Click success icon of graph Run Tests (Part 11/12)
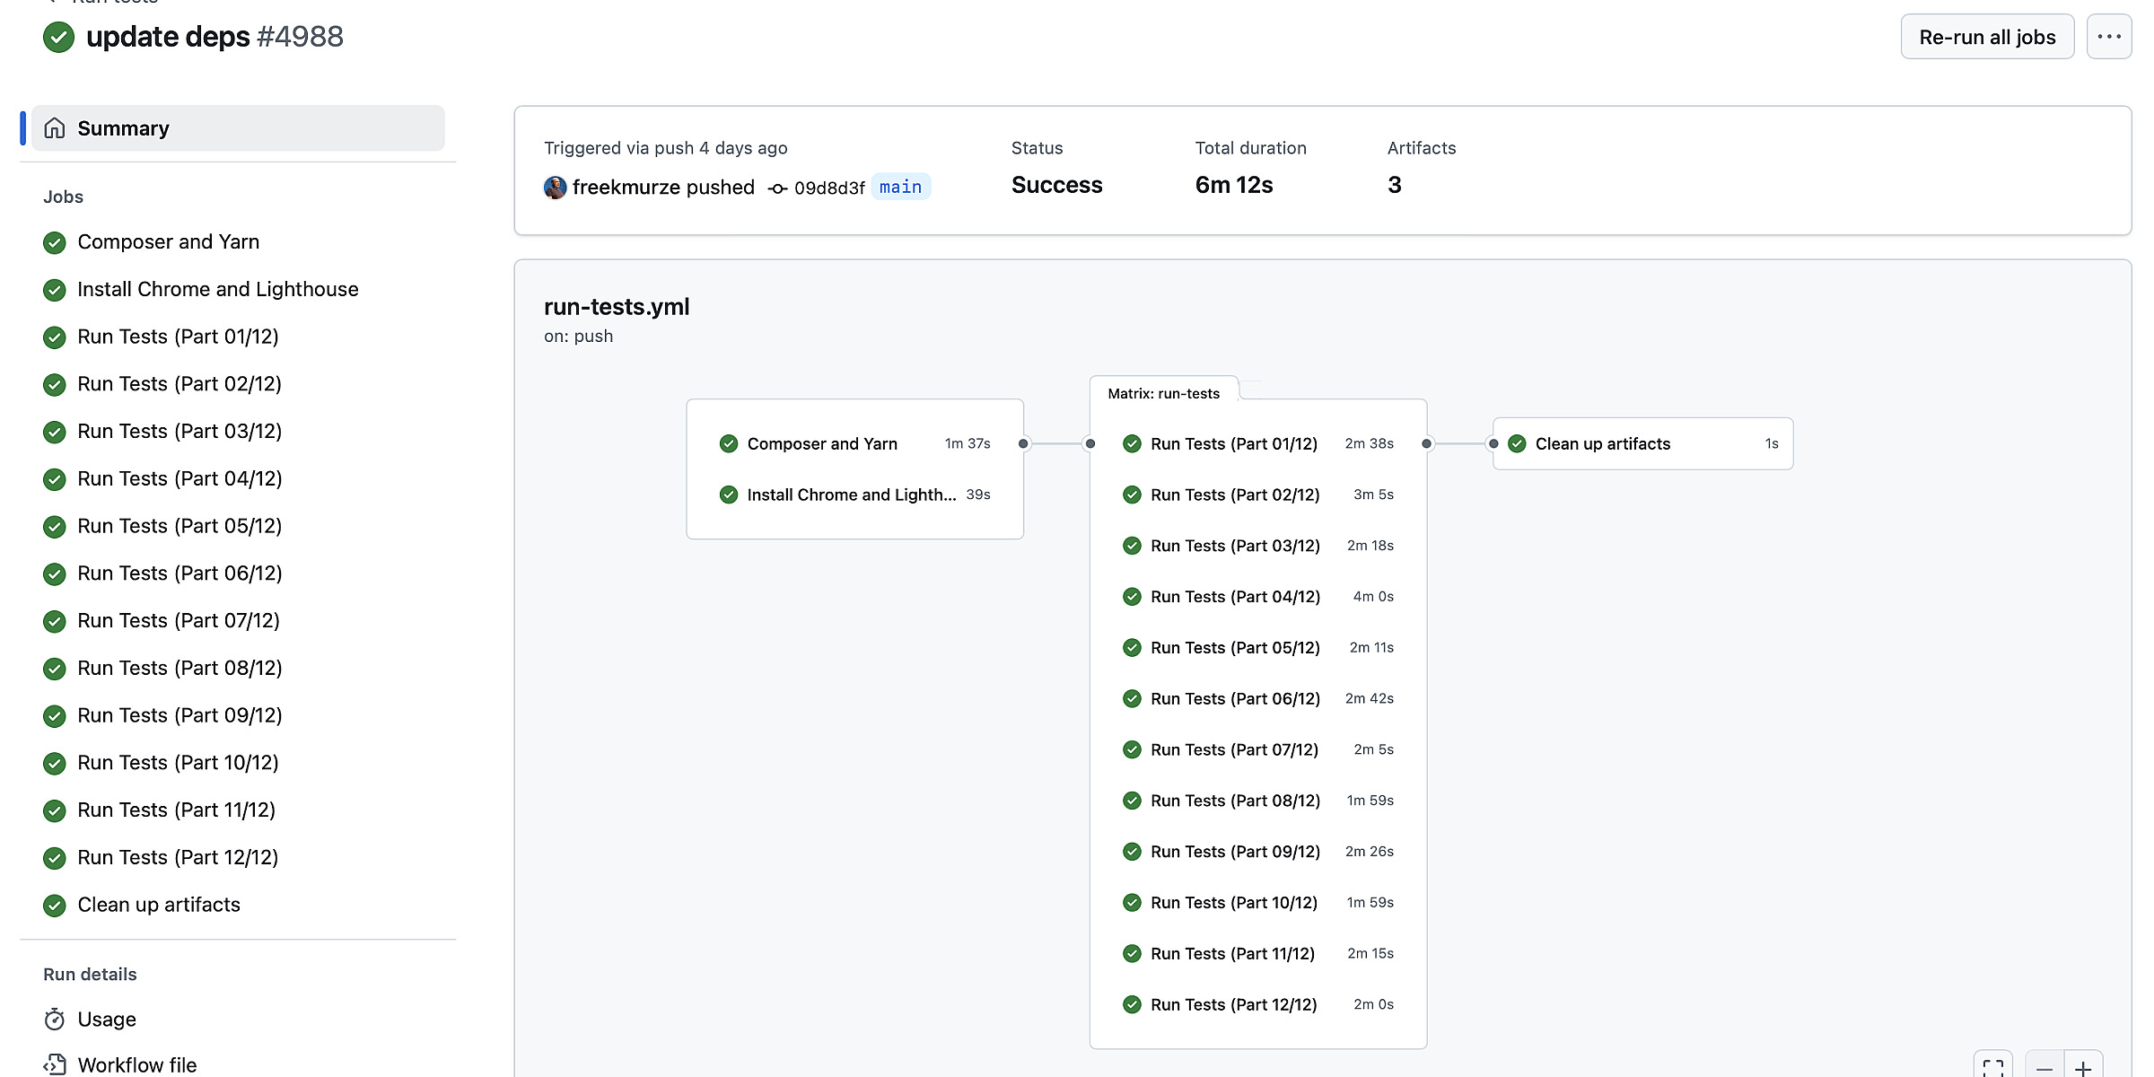This screenshot has width=2154, height=1077. [x=1132, y=953]
